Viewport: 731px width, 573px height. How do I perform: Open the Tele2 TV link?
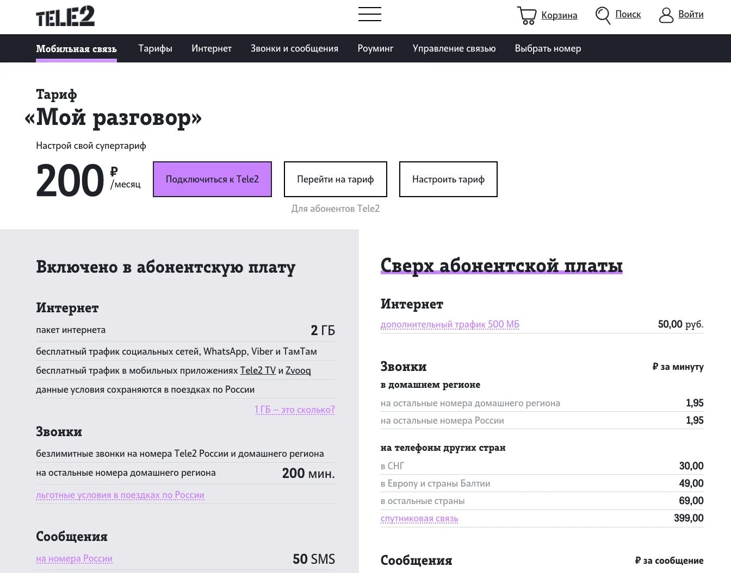tap(258, 370)
